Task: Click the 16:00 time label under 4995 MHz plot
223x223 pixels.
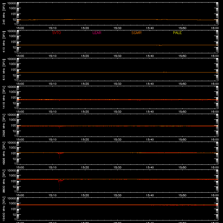Action: (215, 168)
